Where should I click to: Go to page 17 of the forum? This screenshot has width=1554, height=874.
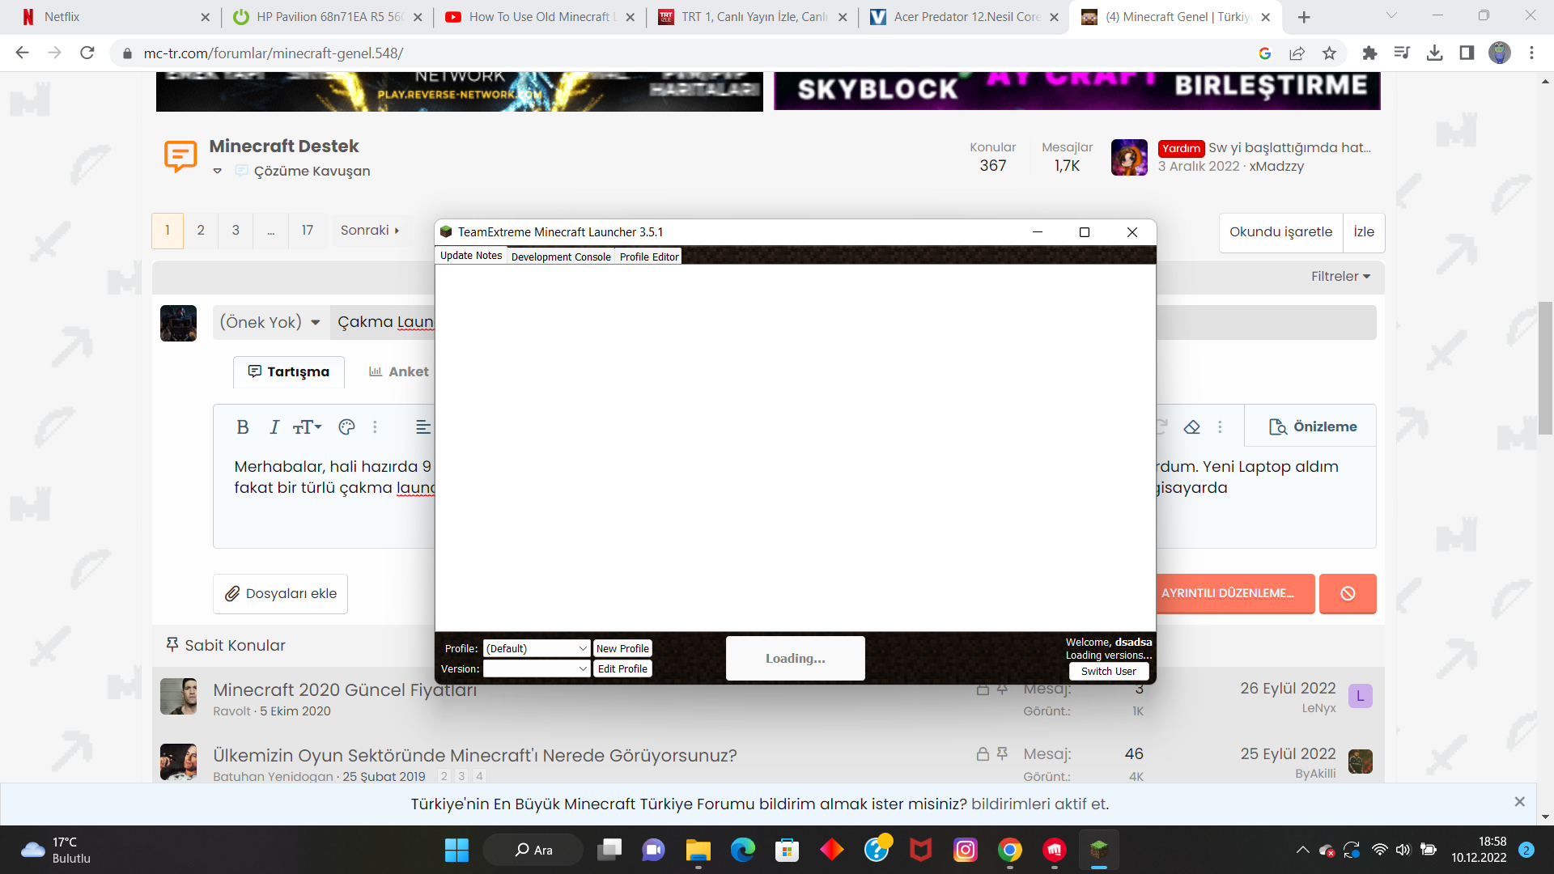(308, 230)
